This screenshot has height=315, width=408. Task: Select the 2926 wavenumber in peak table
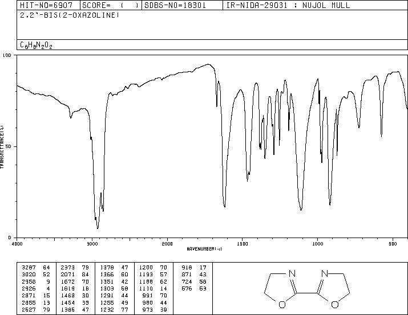29,288
